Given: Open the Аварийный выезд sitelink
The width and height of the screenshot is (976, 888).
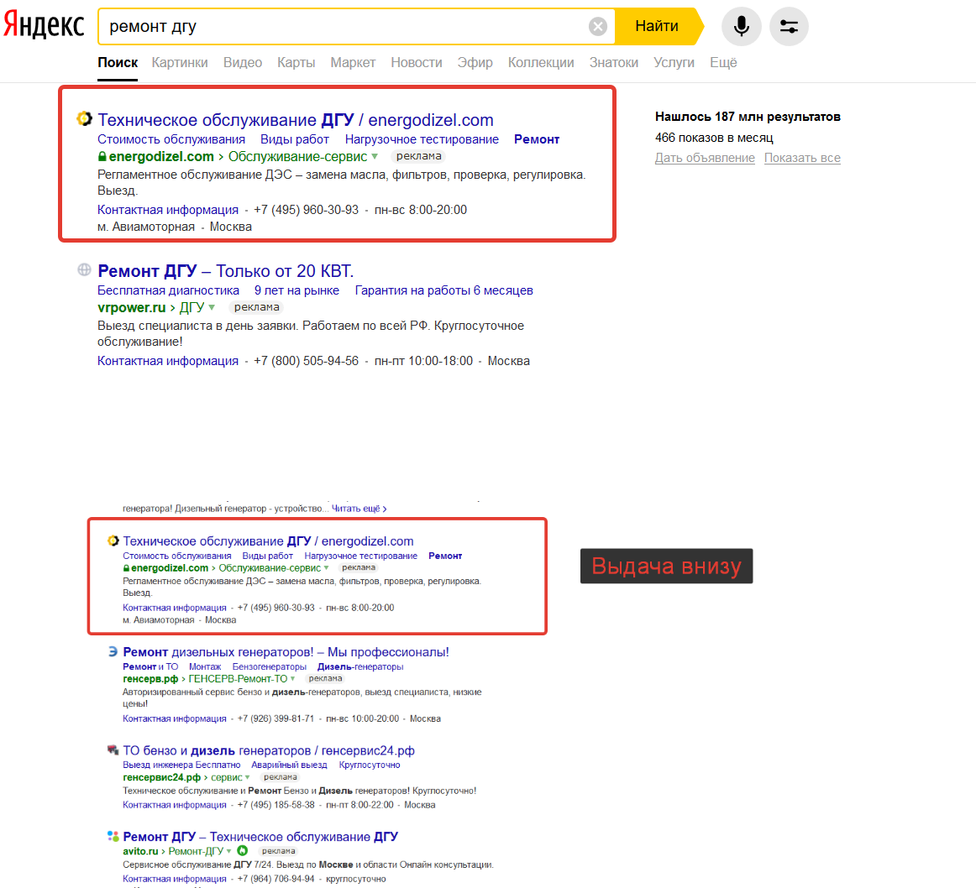Looking at the screenshot, I should coord(290,765).
